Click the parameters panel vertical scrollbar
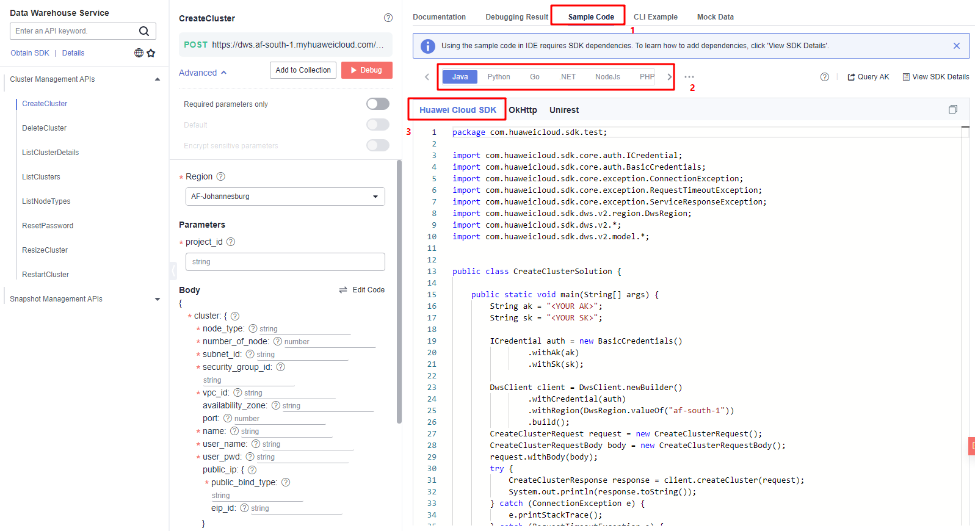 tap(399, 292)
